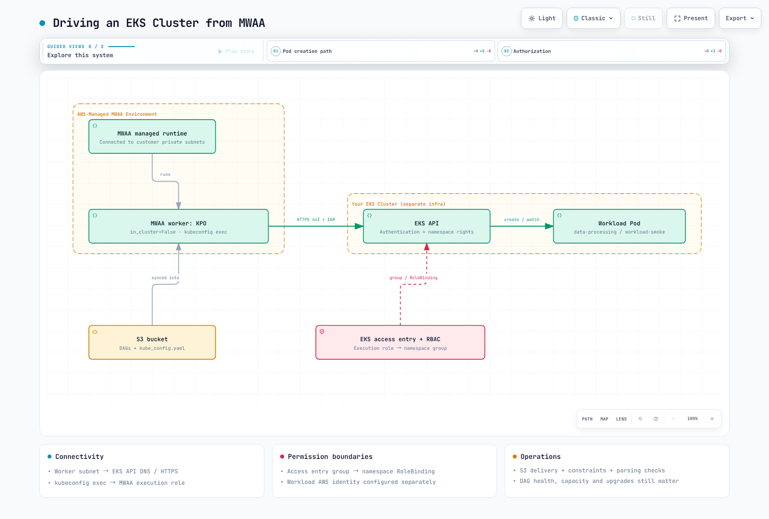The image size is (769, 519).
Task: Click the 'group / RoleBinding' edge label
Action: click(413, 278)
